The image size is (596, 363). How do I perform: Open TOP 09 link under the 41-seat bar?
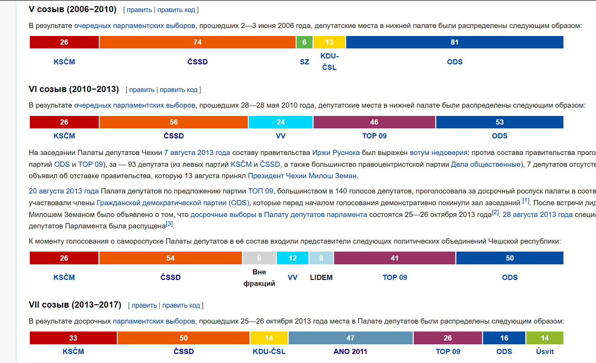(x=395, y=278)
